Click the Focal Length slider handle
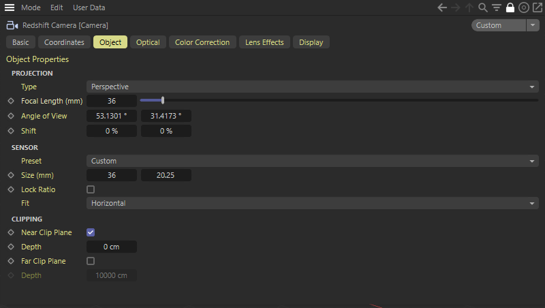Screen dimensions: 545x308 [163, 100]
